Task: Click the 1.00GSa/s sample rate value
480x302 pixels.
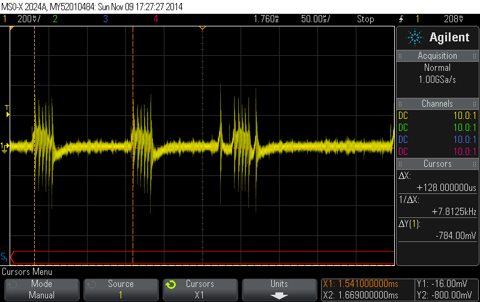Action: tap(437, 80)
